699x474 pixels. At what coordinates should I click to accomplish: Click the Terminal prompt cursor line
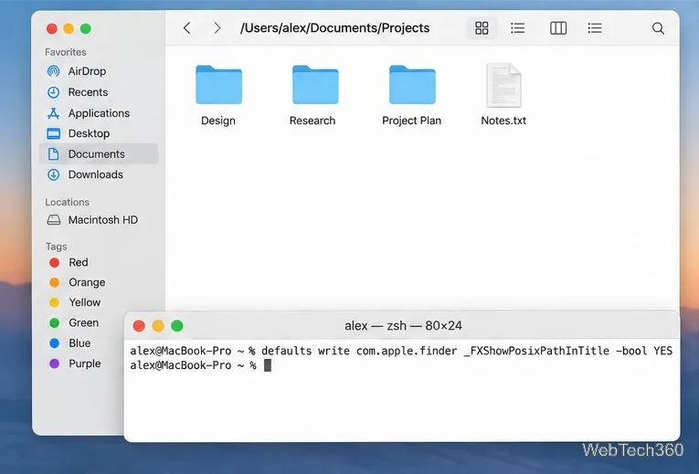pos(201,365)
